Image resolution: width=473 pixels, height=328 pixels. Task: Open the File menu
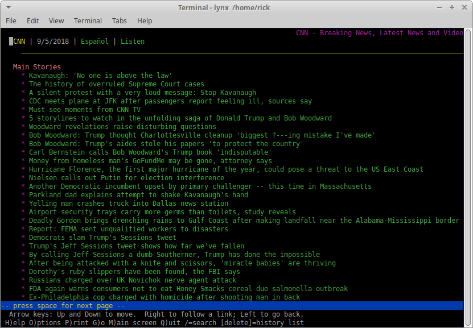click(11, 20)
